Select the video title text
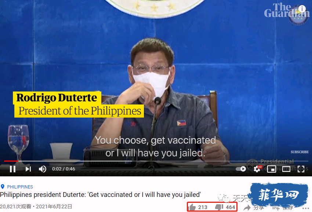The image size is (312, 212). coord(100,195)
